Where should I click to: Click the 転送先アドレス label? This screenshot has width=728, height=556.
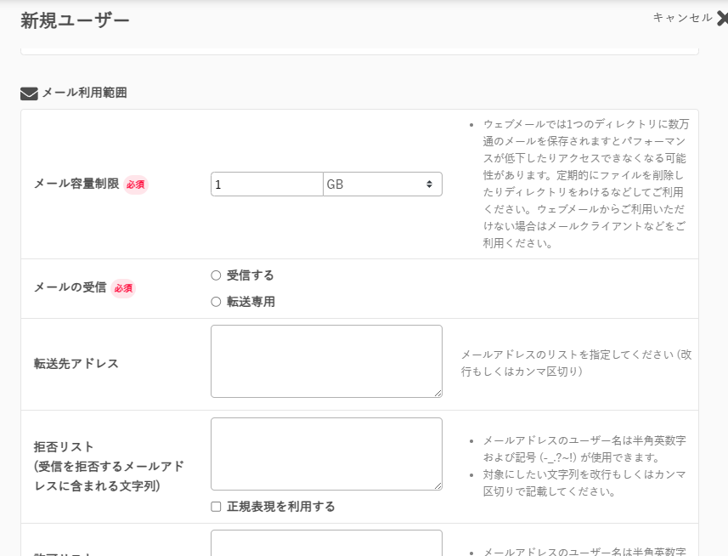pos(76,364)
